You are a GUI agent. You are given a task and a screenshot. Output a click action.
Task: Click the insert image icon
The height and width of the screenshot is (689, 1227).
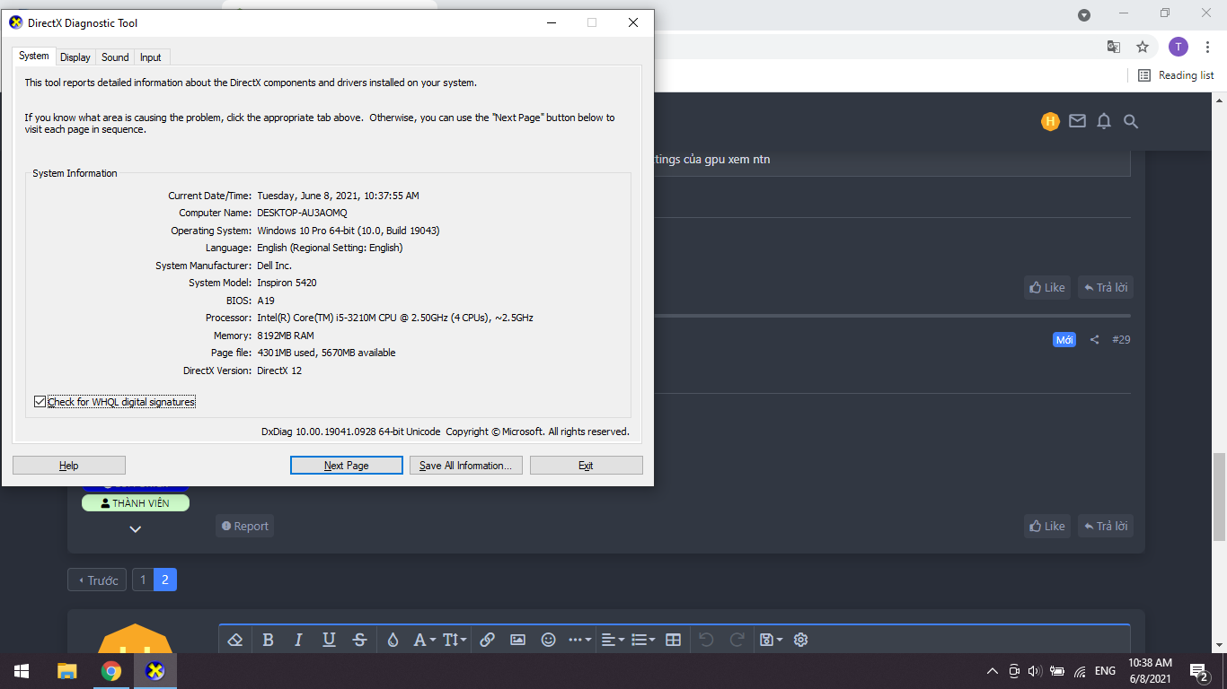(517, 640)
